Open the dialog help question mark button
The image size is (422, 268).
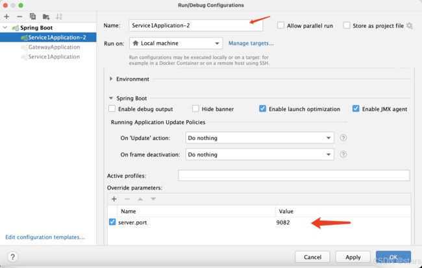coord(12,257)
